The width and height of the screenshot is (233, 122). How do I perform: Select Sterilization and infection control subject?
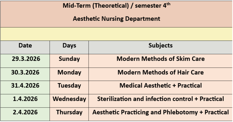pyautogui.click(x=160, y=99)
